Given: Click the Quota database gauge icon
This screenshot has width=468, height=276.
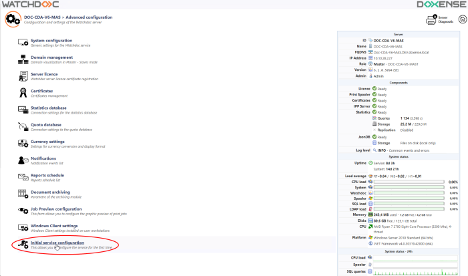Looking at the screenshot, I should [22, 126].
